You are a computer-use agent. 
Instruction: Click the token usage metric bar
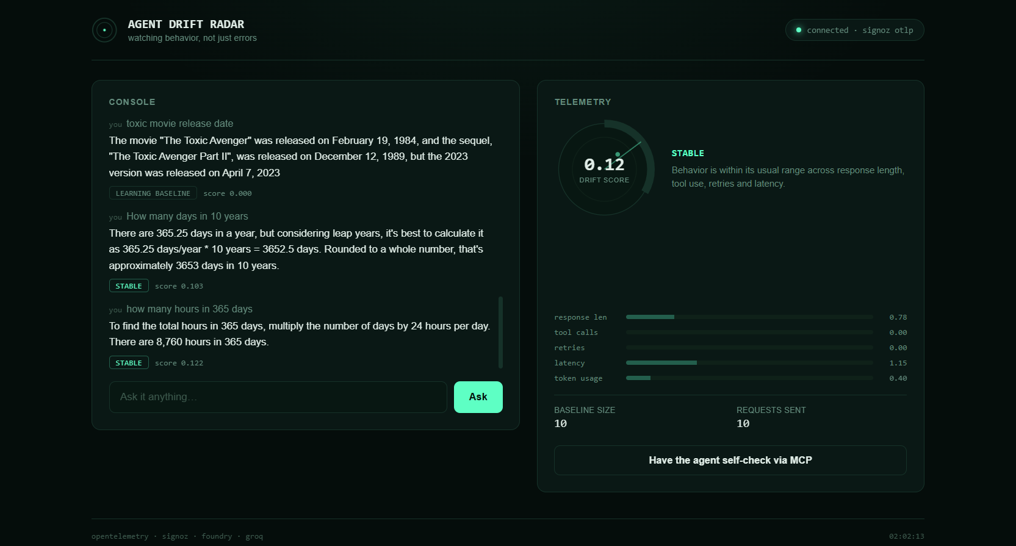(x=749, y=378)
